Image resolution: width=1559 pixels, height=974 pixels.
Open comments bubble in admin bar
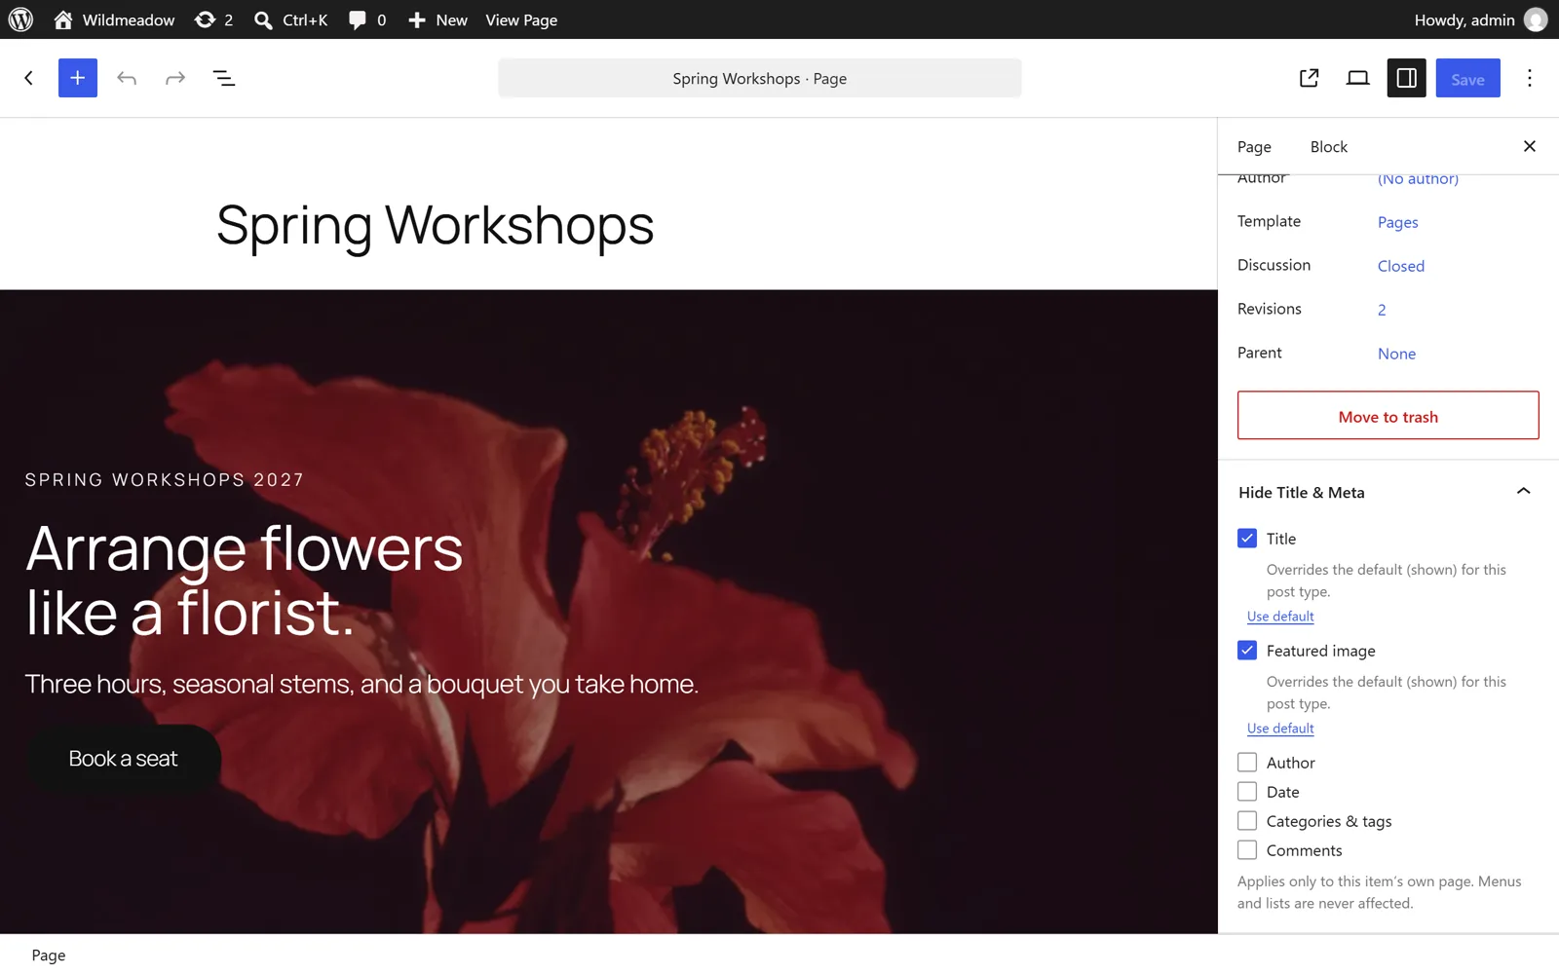point(367,19)
